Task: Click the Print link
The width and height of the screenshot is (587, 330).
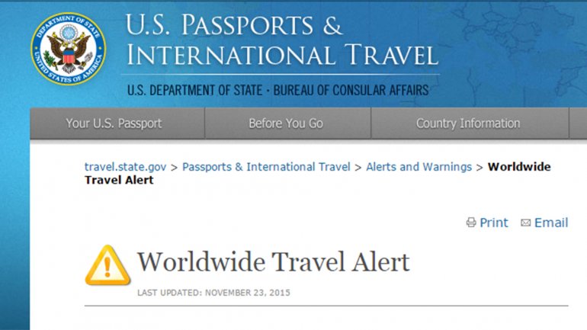Action: (x=494, y=223)
